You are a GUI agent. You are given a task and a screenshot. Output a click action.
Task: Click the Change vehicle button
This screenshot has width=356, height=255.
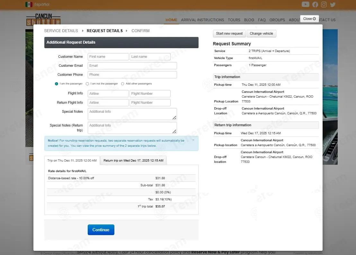[261, 34]
